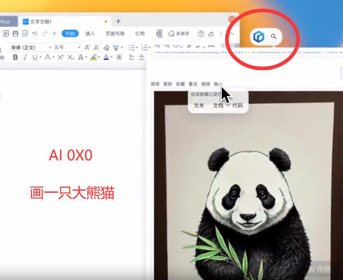
Task: Click 输入 button
Action: point(218,84)
